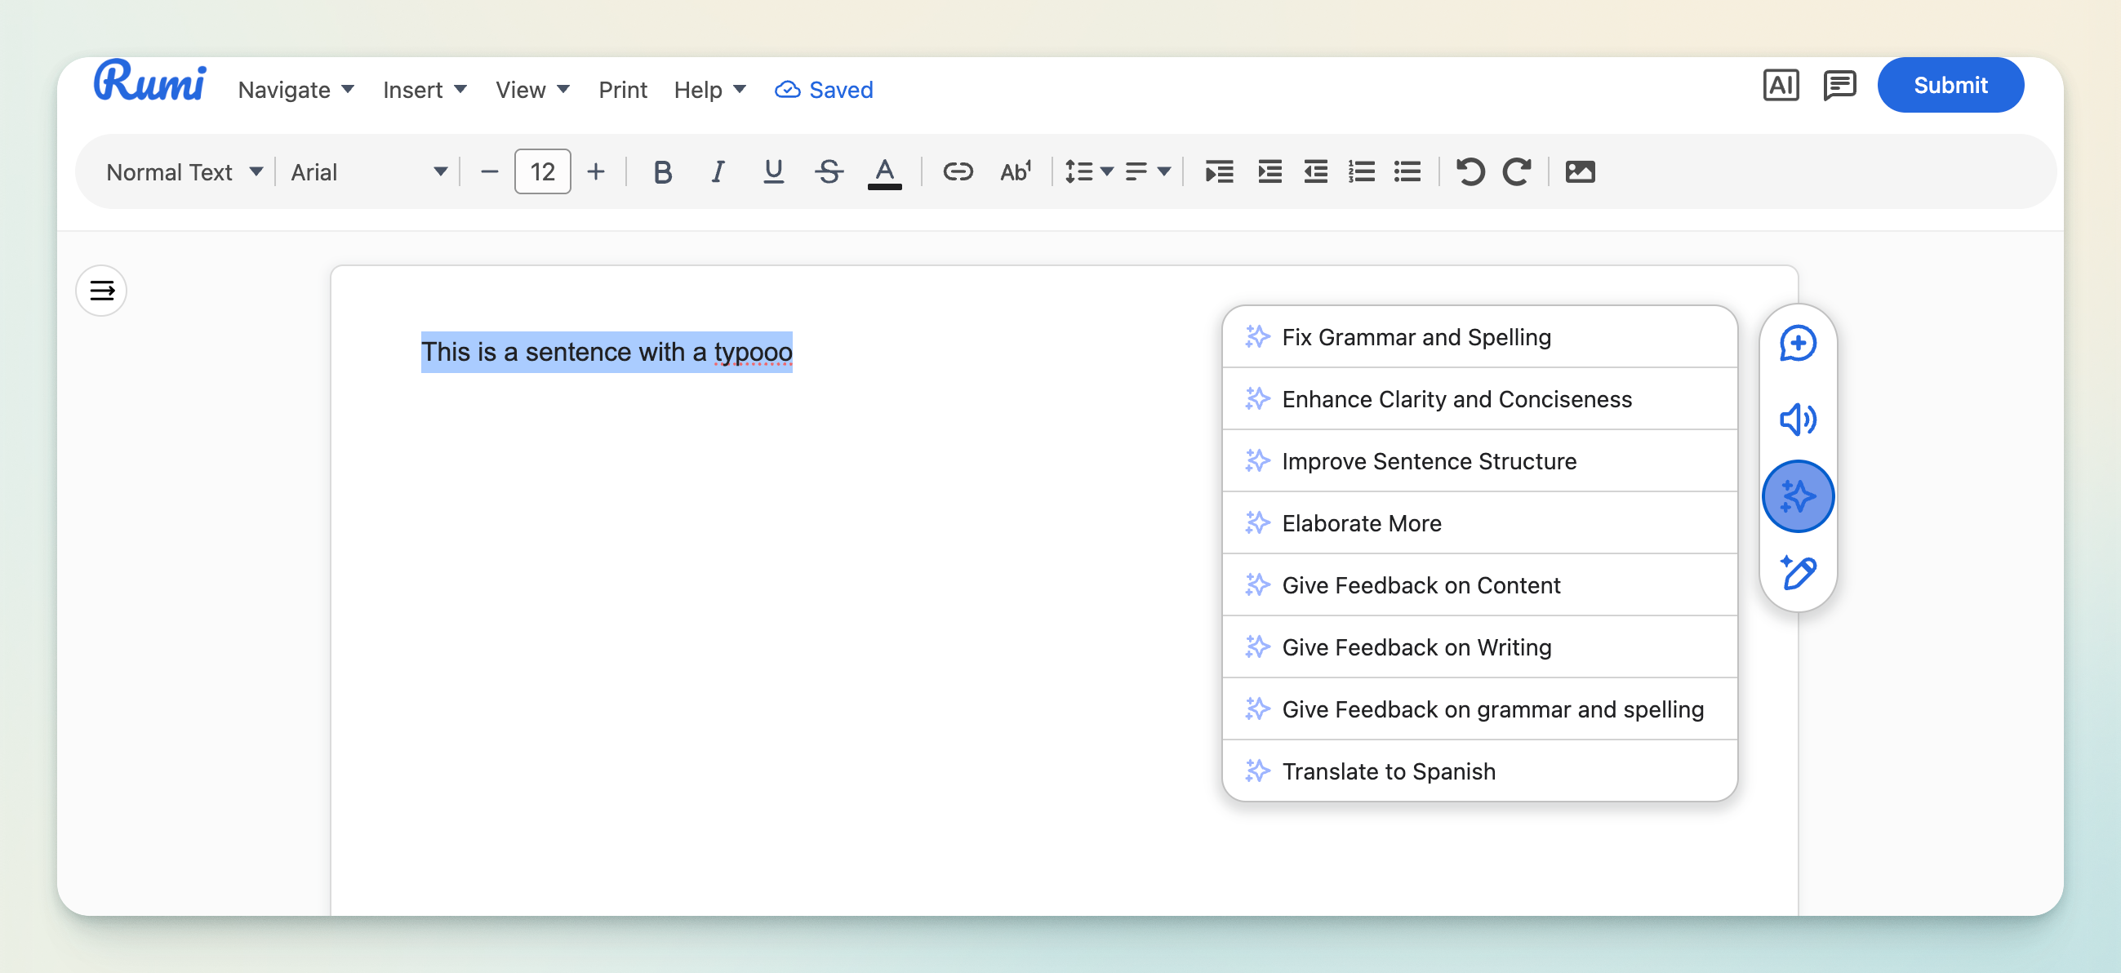This screenshot has height=973, width=2121.
Task: Toggle italic formatting
Action: click(717, 172)
